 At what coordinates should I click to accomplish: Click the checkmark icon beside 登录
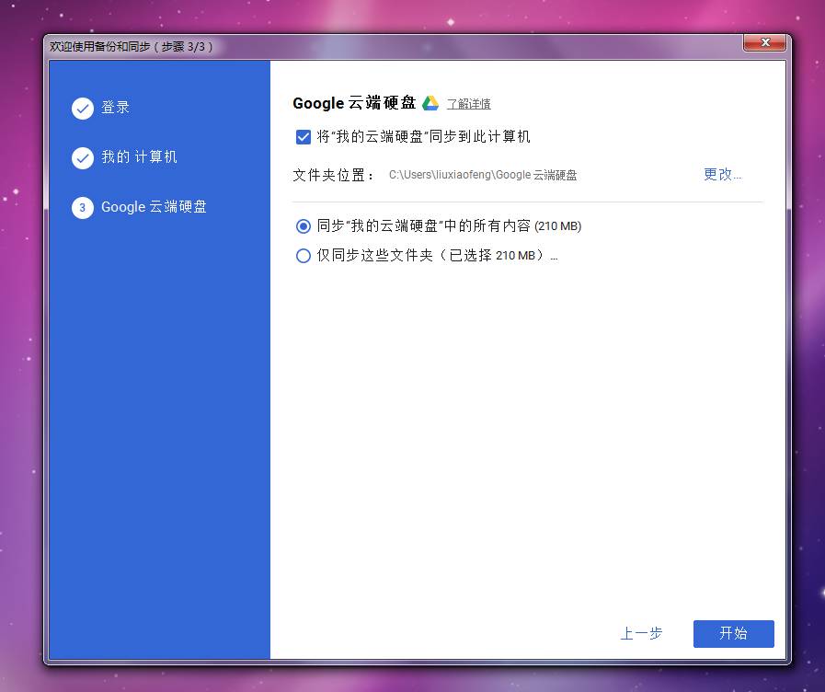tap(83, 109)
